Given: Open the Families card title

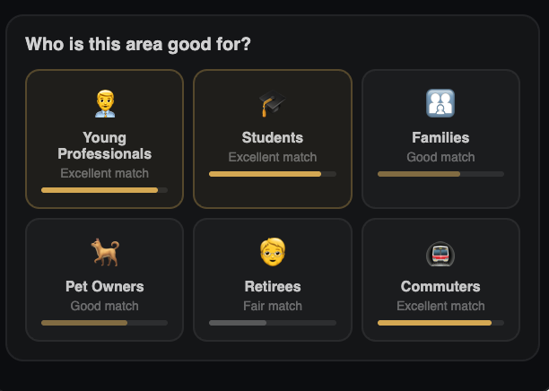Looking at the screenshot, I should (440, 137).
